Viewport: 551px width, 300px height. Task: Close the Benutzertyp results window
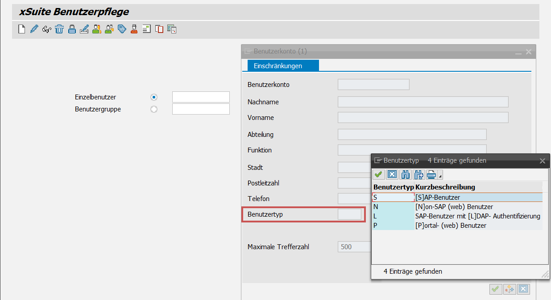pyautogui.click(x=543, y=160)
